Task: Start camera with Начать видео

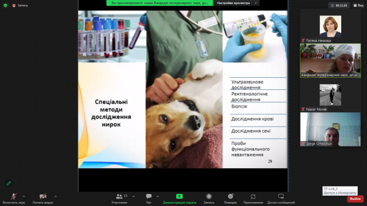Action: coord(43,199)
